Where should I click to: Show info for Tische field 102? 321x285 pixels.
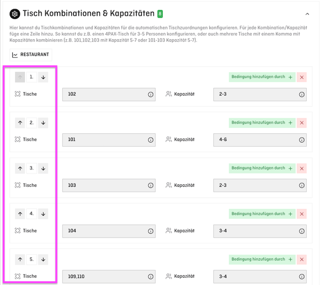[x=150, y=94]
